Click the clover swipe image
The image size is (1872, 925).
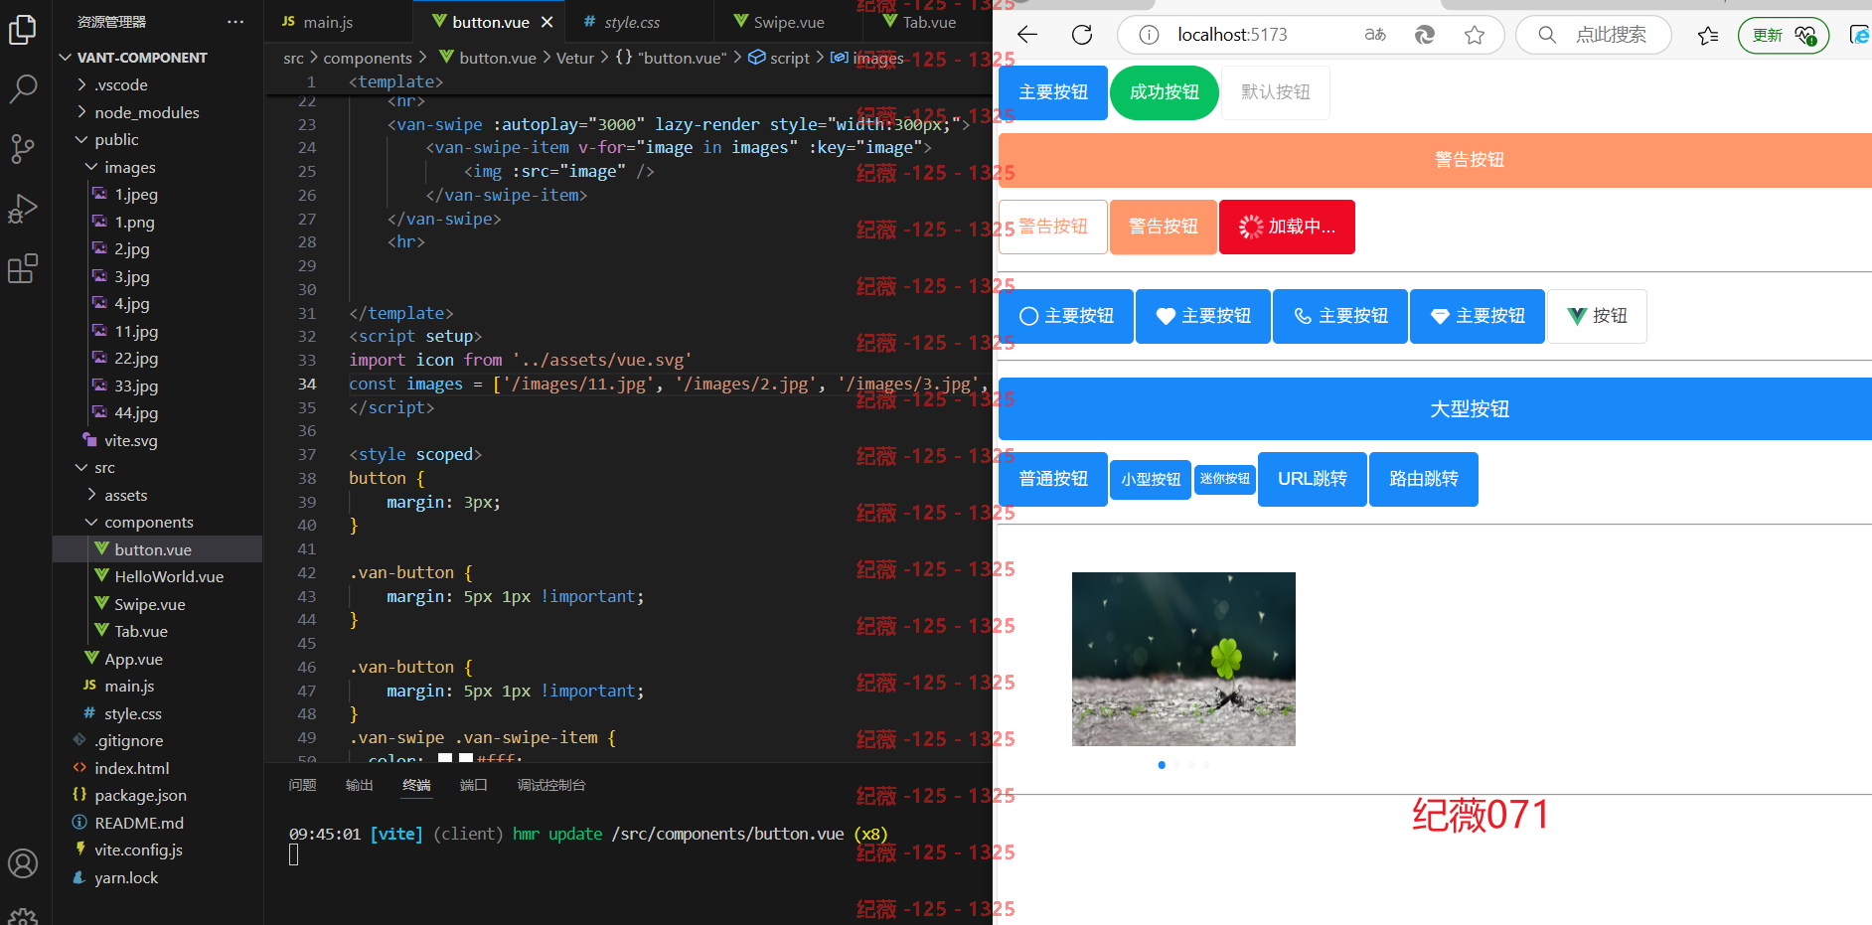(x=1183, y=659)
